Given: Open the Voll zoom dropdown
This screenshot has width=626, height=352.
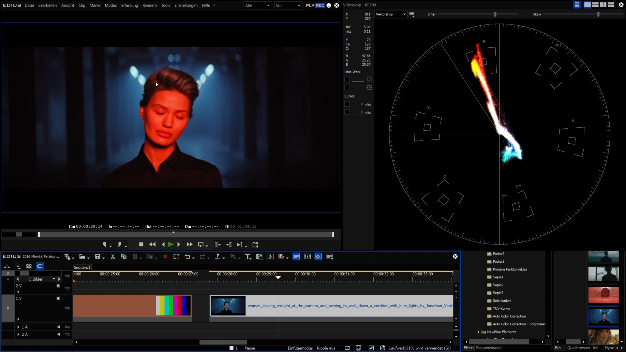Looking at the screenshot, I should 288,6.
